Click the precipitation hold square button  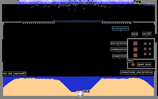pyautogui.click(x=135, y=44)
